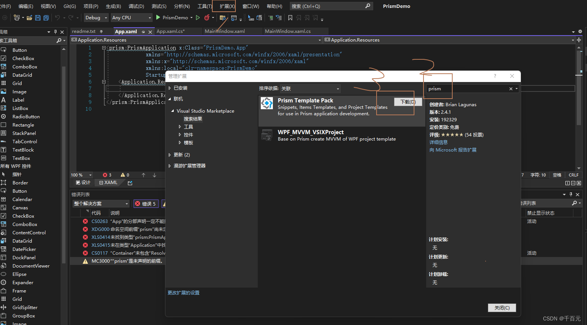Expand the 已安装 (Installed) tree node
This screenshot has width=587, height=325.
pyautogui.click(x=170, y=88)
